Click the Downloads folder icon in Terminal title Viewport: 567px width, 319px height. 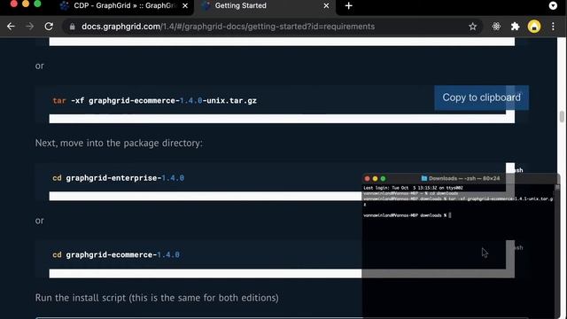424,178
